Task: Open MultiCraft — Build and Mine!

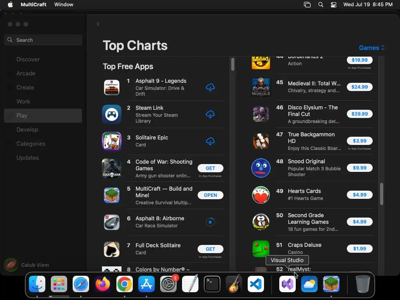Action: 210,195
